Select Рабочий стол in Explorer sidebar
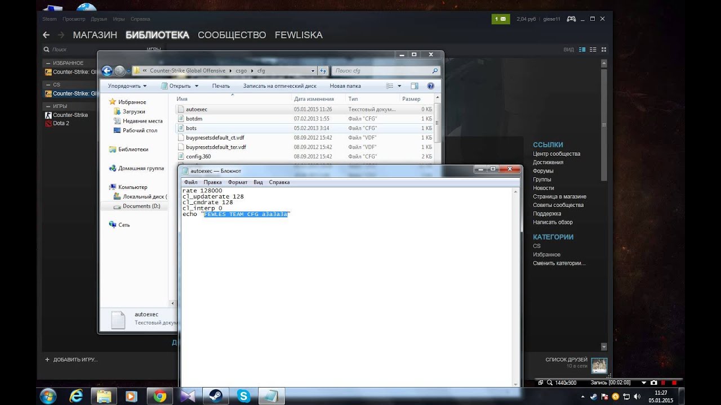 click(x=140, y=130)
